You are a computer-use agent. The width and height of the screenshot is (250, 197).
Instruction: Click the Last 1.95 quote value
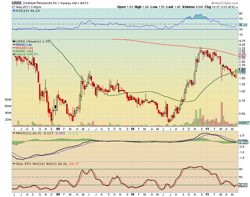(x=173, y=7)
